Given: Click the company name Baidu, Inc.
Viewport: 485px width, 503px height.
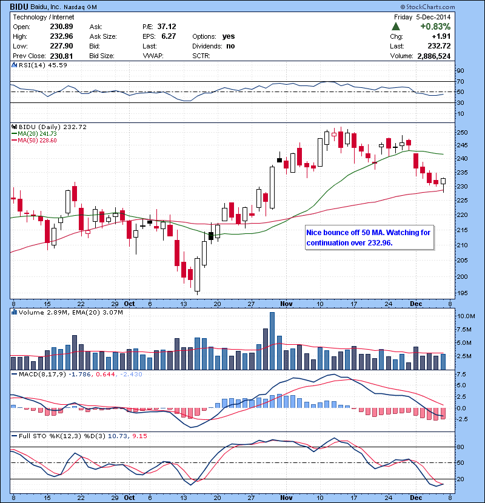Looking at the screenshot, I should click(x=45, y=7).
